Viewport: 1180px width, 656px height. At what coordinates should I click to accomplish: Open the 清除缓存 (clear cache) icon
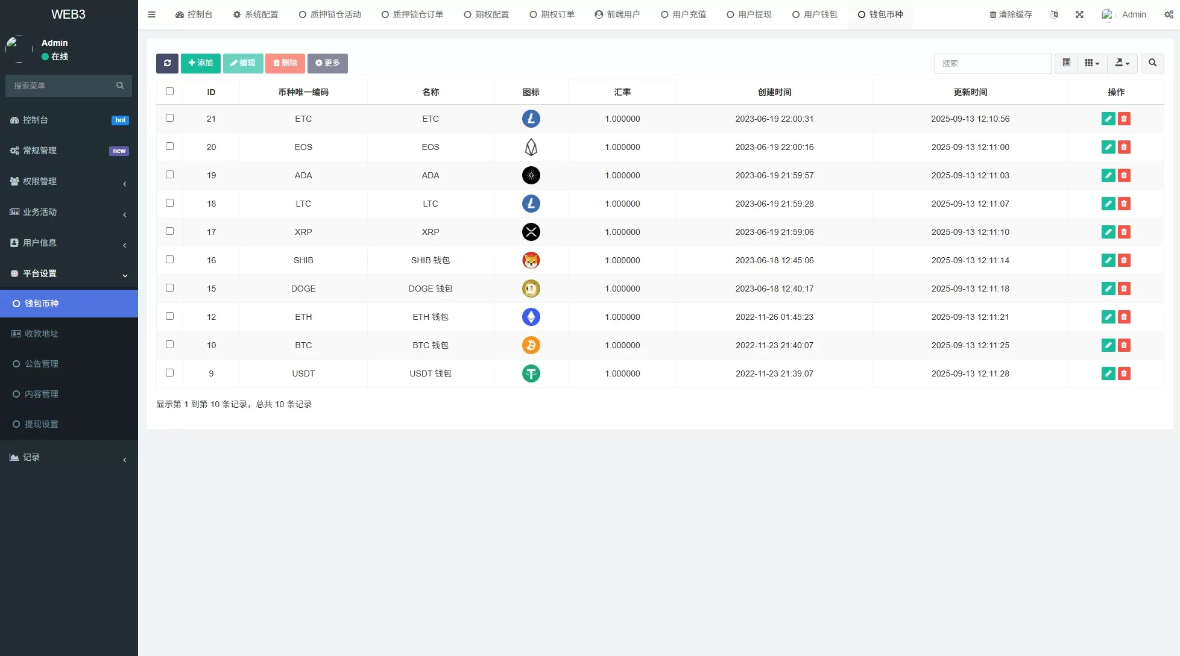1011,14
